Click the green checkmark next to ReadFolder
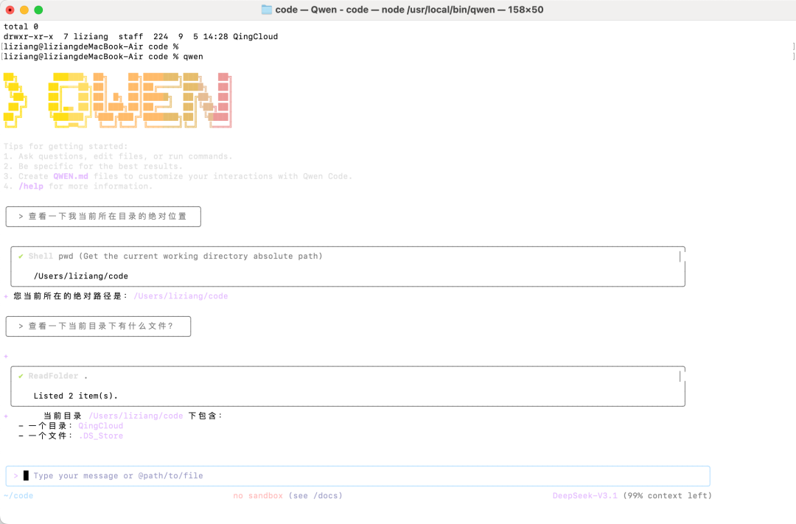This screenshot has height=524, width=796. tap(21, 376)
